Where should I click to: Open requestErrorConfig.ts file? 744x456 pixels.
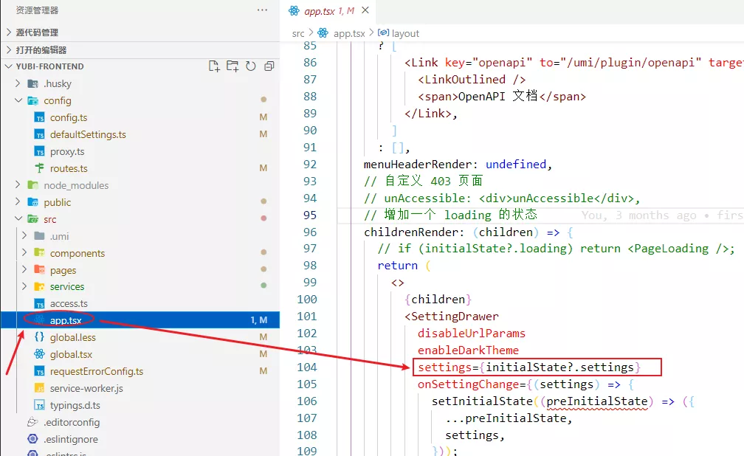96,371
